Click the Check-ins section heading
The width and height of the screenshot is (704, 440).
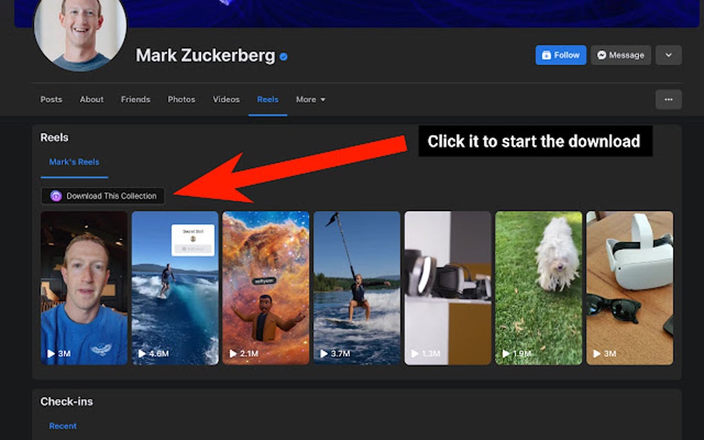point(66,401)
